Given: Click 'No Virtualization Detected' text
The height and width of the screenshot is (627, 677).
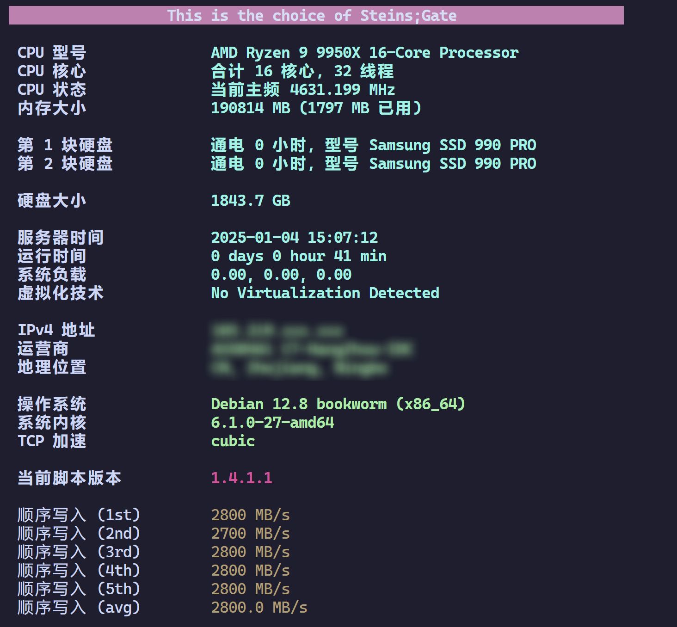Looking at the screenshot, I should [325, 293].
